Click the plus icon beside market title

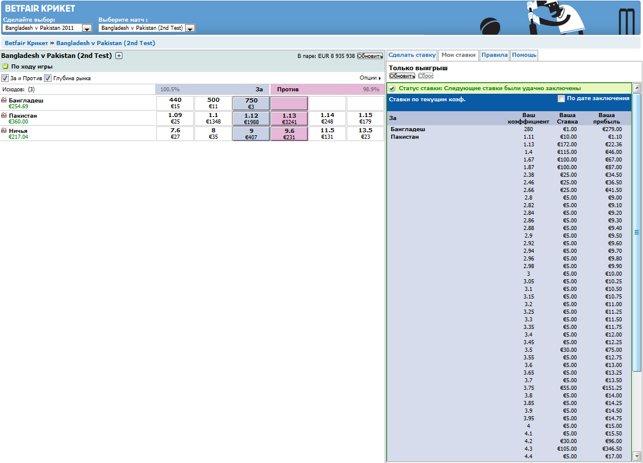(119, 56)
